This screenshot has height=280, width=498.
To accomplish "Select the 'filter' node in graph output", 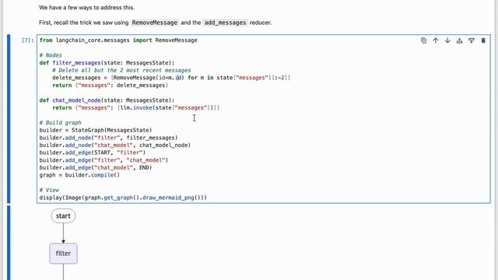I will click(x=63, y=254).
